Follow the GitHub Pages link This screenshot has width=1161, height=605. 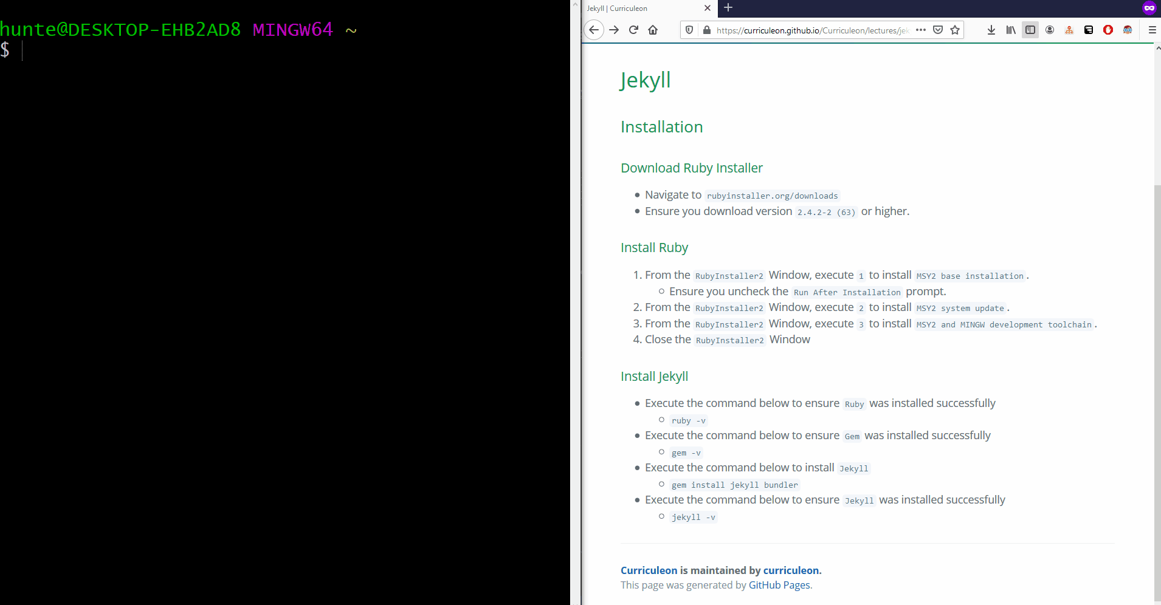tap(779, 584)
